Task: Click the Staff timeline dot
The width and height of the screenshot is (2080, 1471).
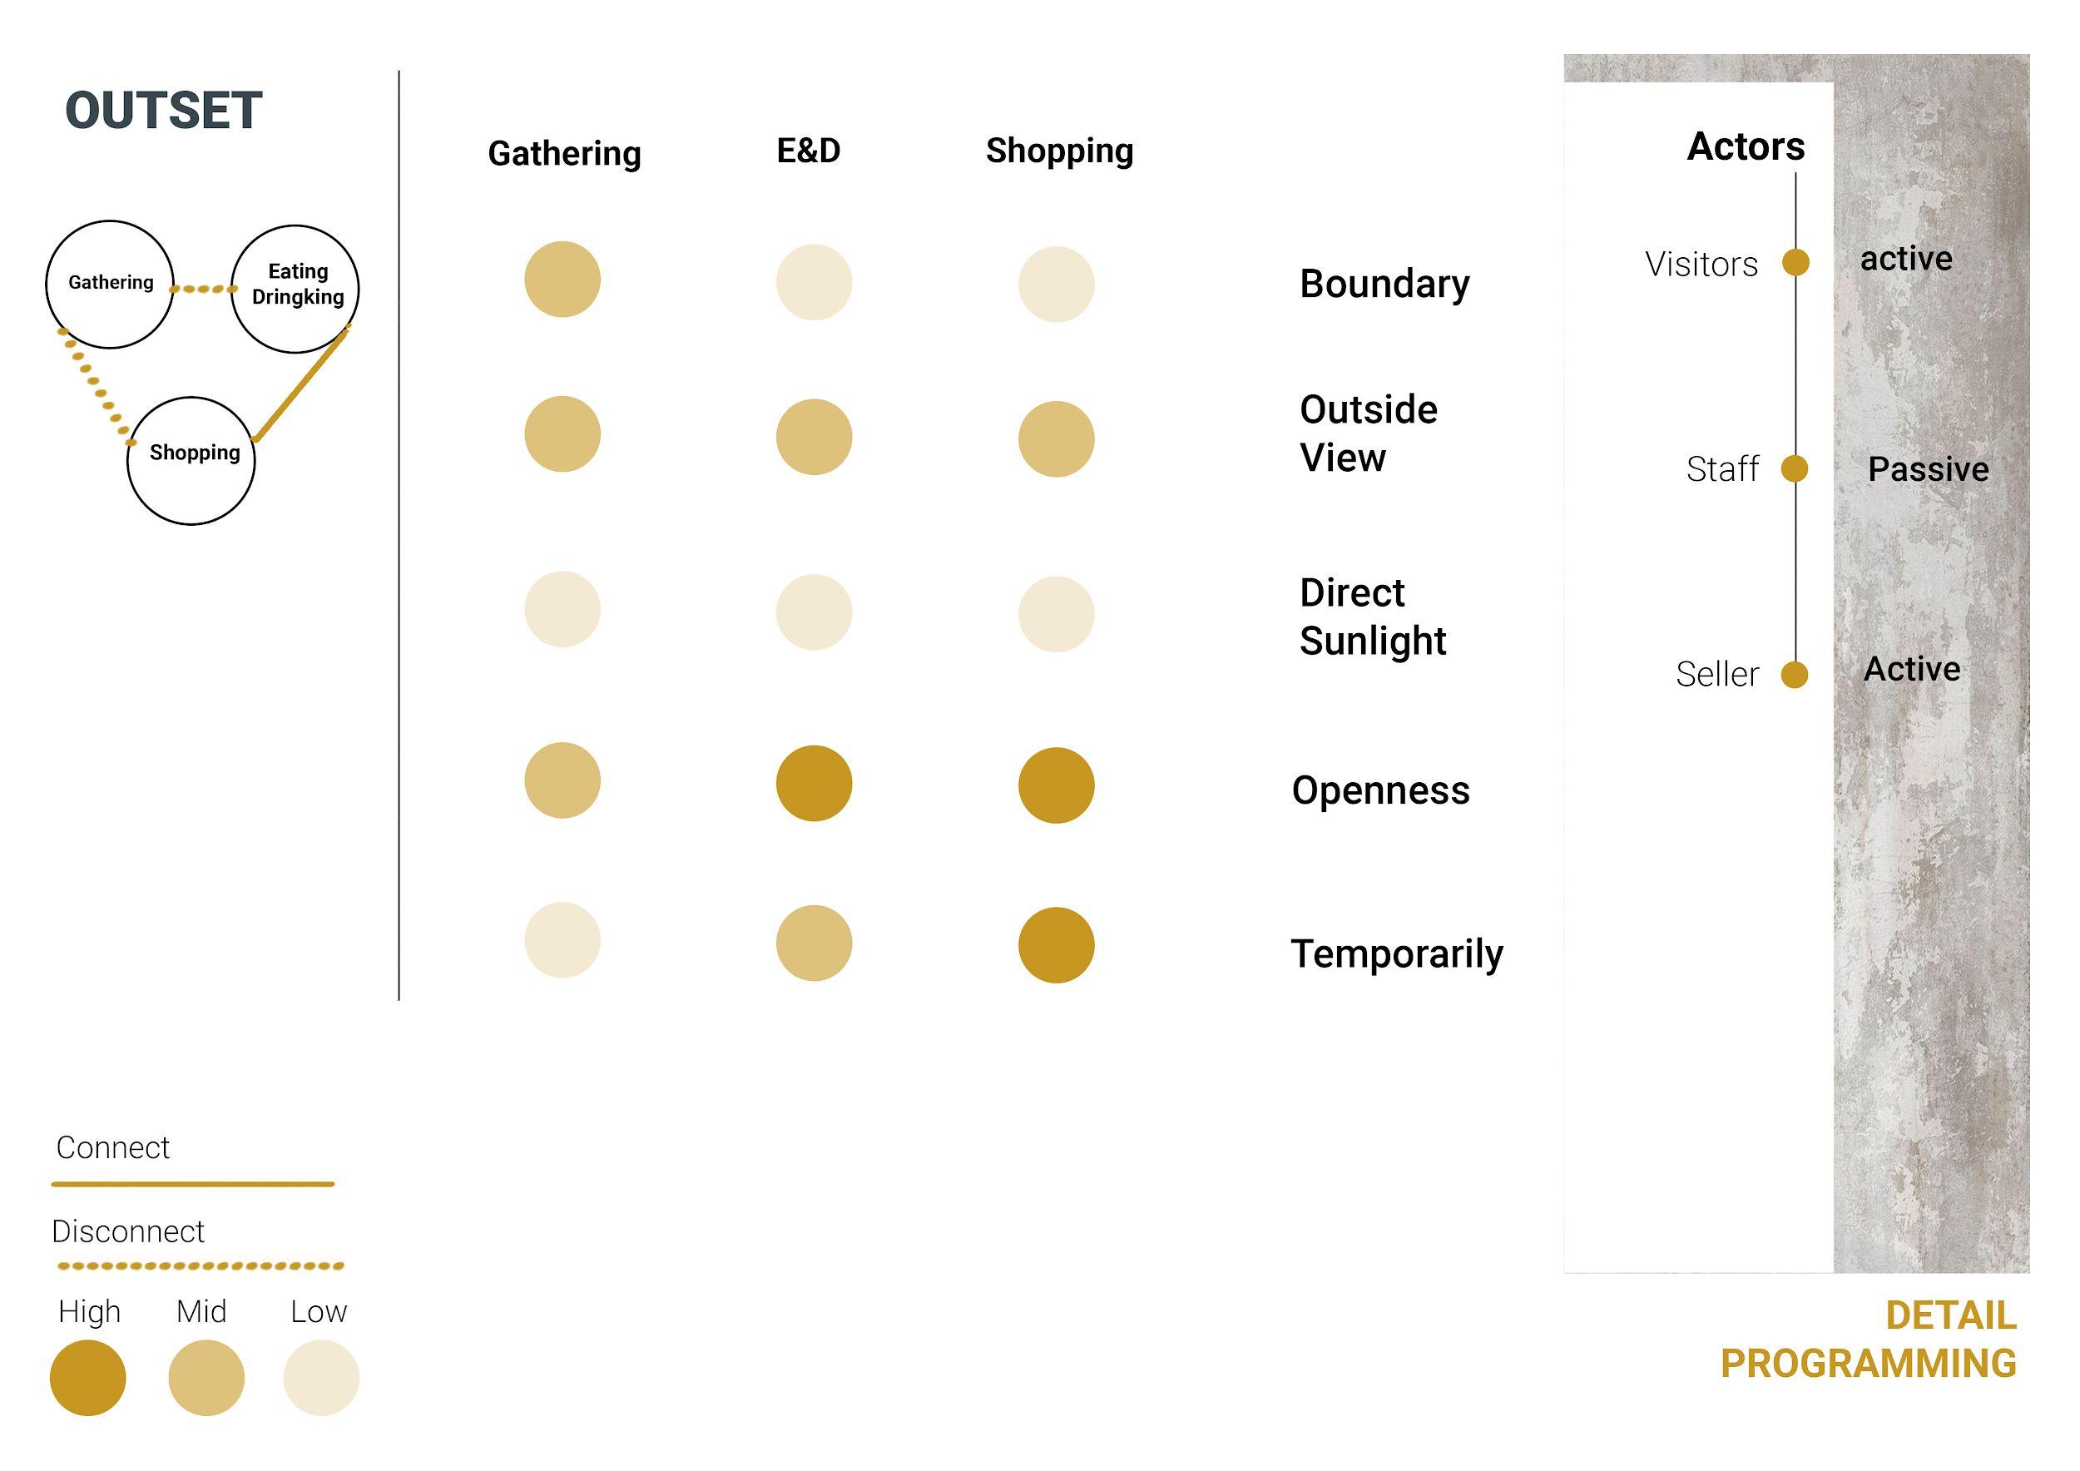Action: pyautogui.click(x=1795, y=469)
